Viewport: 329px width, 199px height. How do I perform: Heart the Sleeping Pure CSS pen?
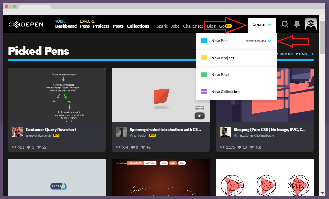click(252, 147)
